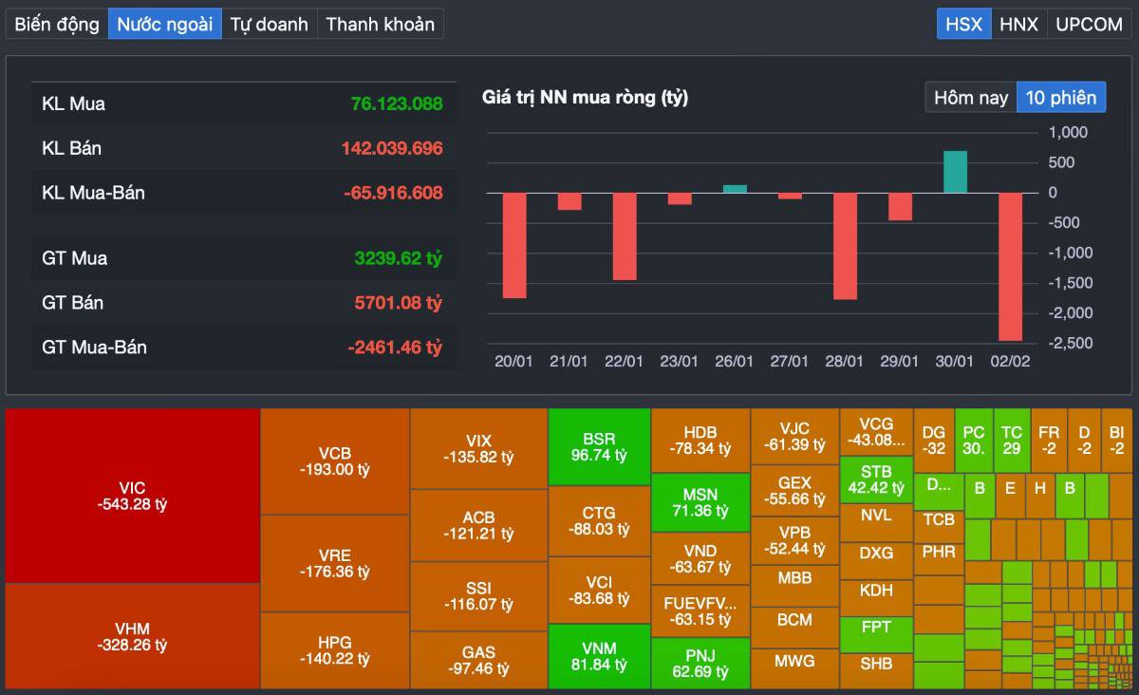Open the GAS -97.46 tỷ tile
The width and height of the screenshot is (1139, 695).
pos(478,660)
